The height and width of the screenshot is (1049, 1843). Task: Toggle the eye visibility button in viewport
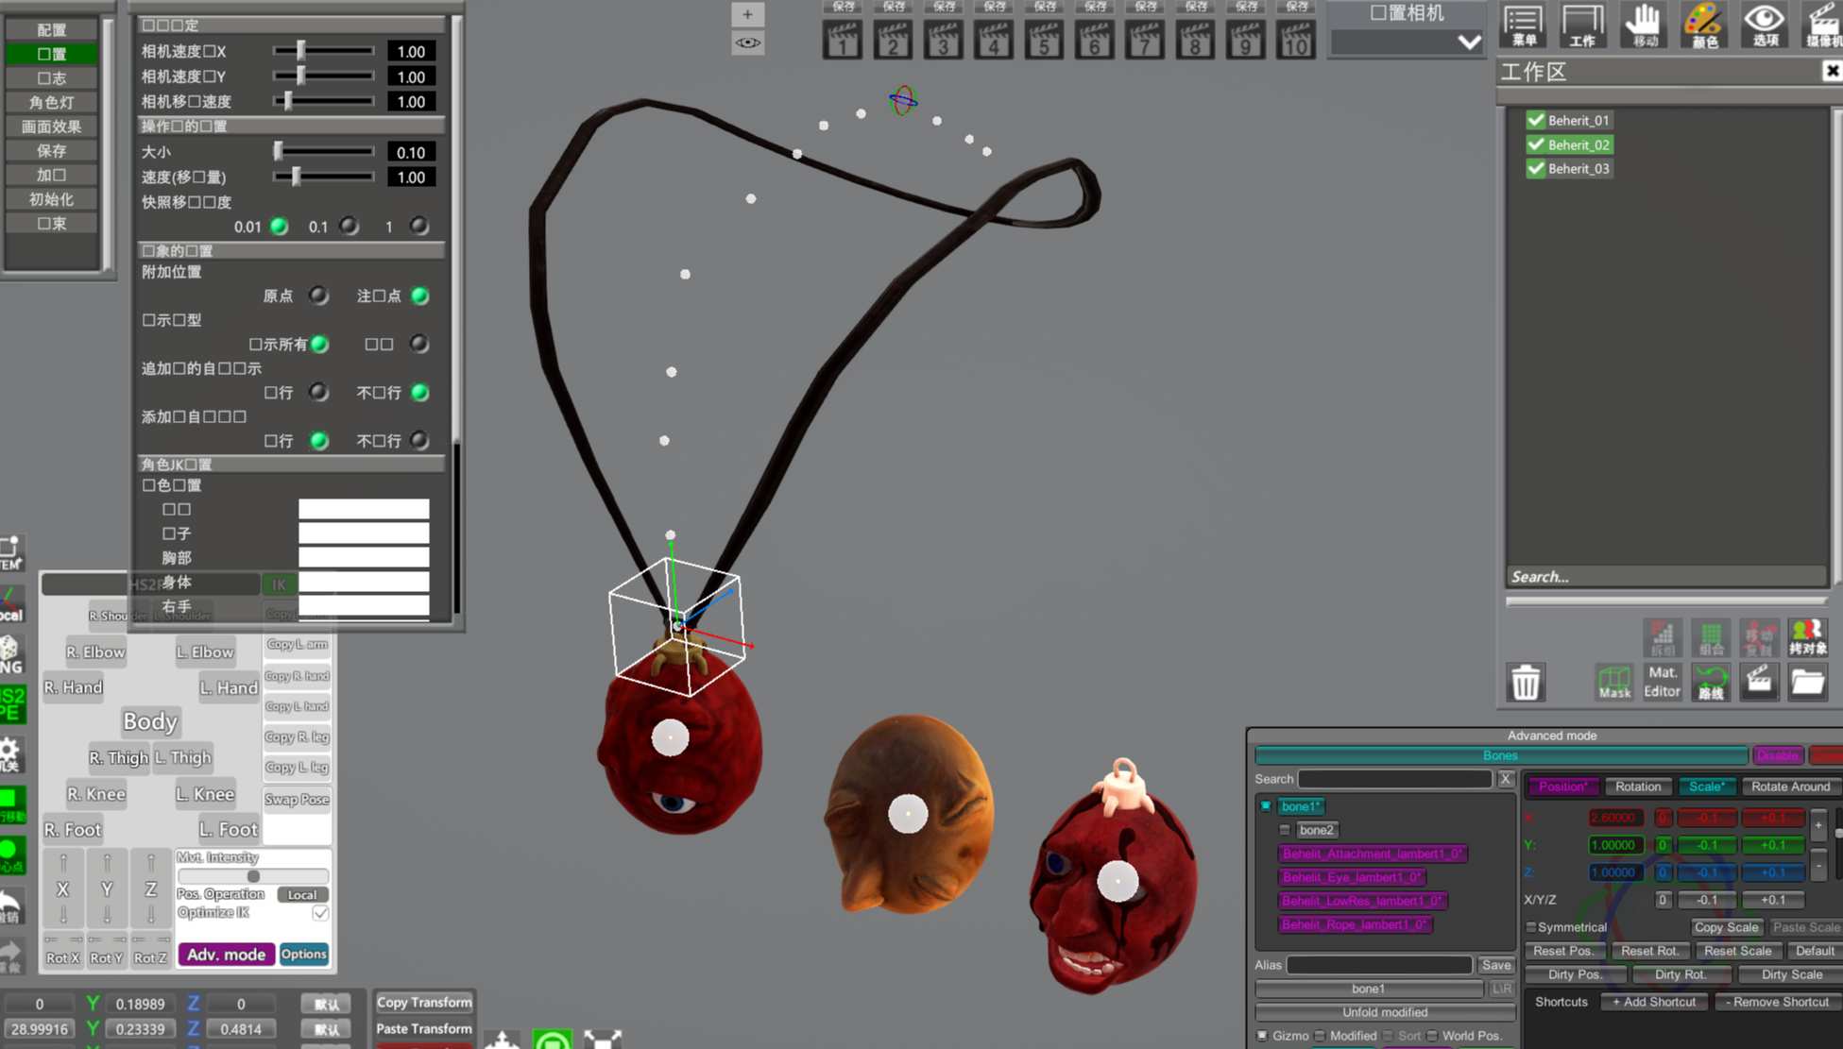tap(747, 42)
